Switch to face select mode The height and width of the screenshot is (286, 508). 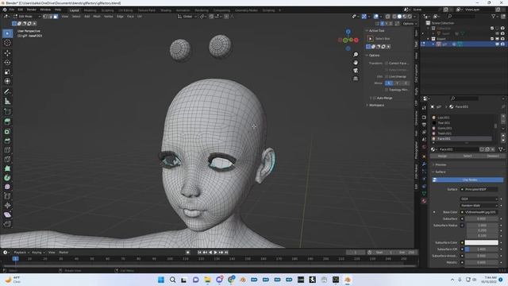56,16
